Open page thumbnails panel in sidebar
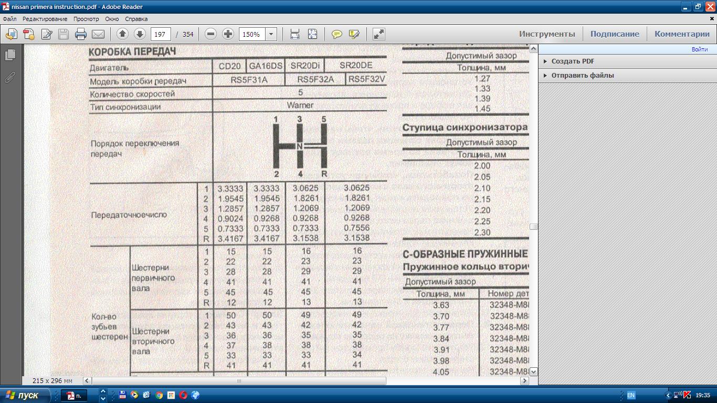717x403 pixels. (10, 55)
